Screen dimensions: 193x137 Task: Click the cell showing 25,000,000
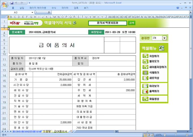coord(53,79)
